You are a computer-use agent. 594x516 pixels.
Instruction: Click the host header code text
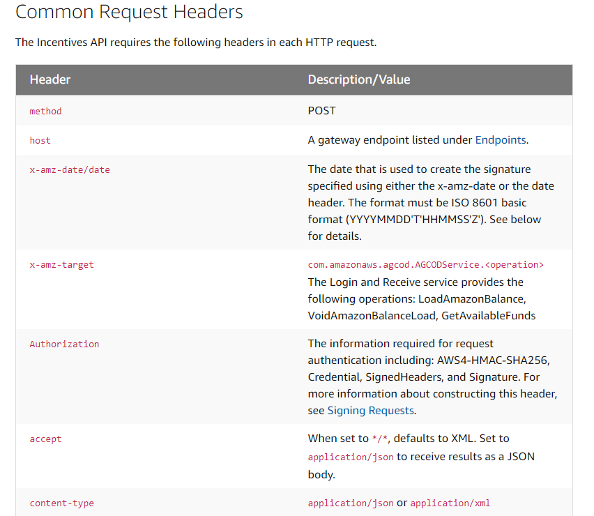point(40,140)
